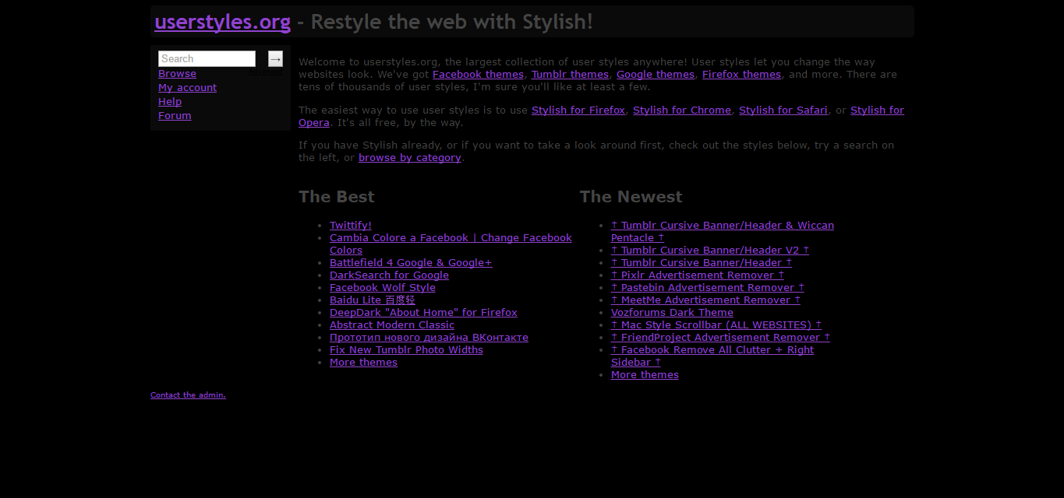Viewport: 1064px width, 498px height.
Task: Open the Facebook themes link
Action: click(478, 75)
